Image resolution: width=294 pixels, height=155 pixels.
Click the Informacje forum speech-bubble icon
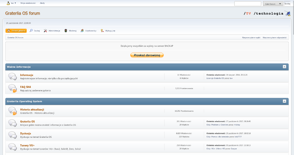click(x=13, y=76)
